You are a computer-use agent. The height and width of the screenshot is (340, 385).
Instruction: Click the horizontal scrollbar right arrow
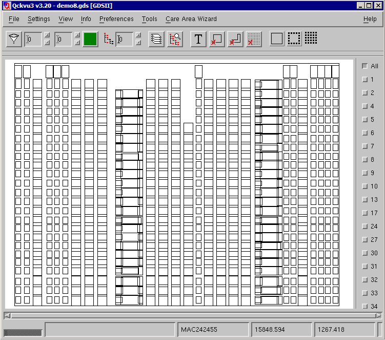click(x=379, y=315)
